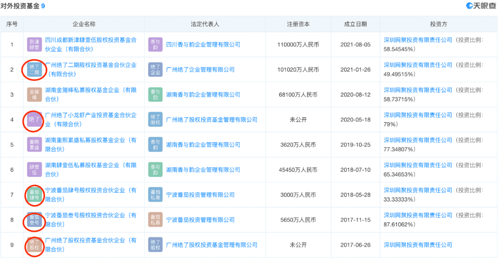499x265 pixels.
Task: Select the date cell 2017-06-26
Action: click(x=355, y=245)
